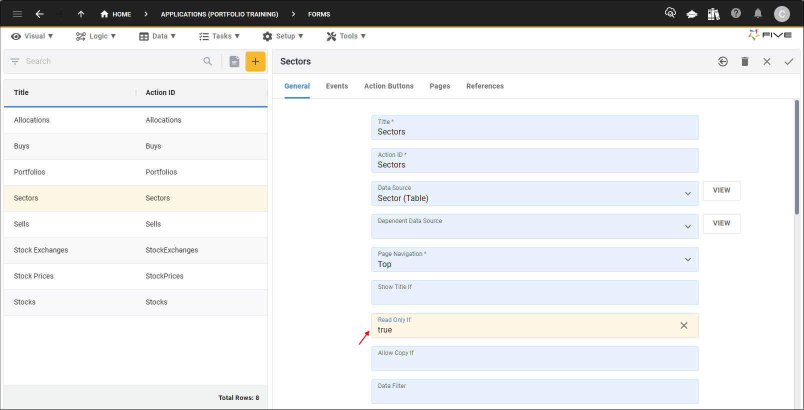Switch to the Events tab
The height and width of the screenshot is (410, 804).
337,86
